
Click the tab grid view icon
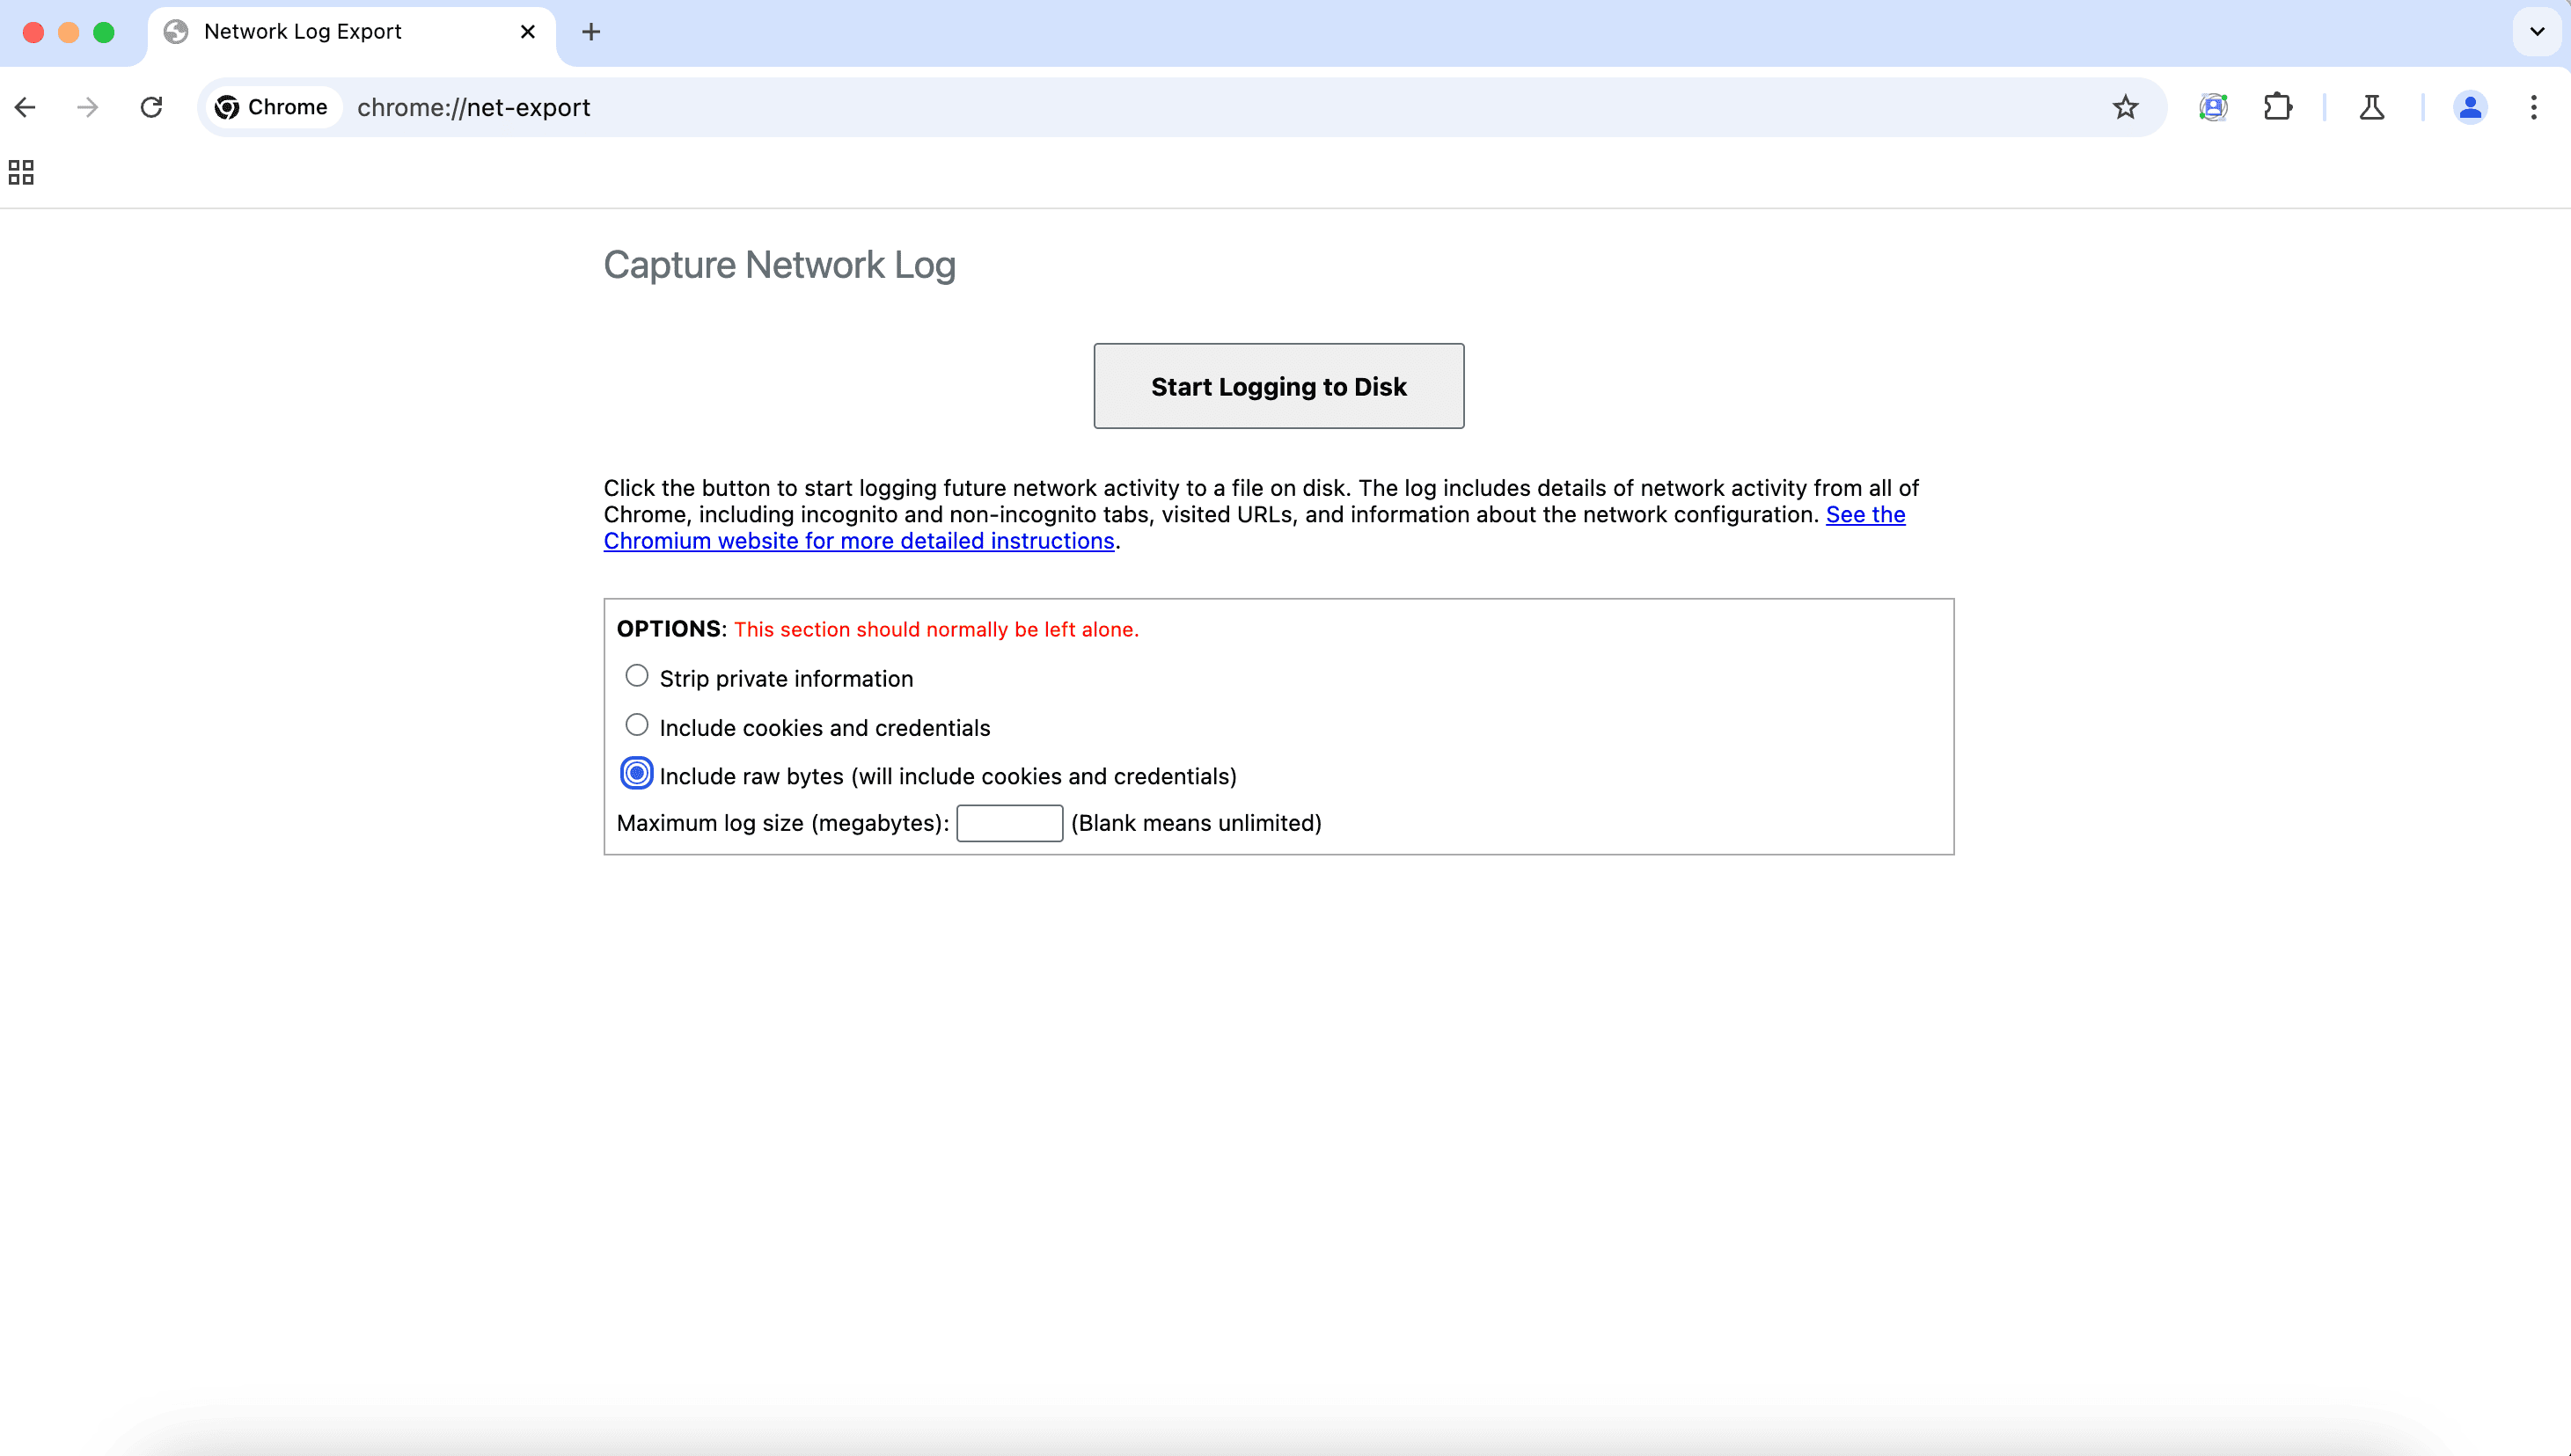click(x=21, y=171)
